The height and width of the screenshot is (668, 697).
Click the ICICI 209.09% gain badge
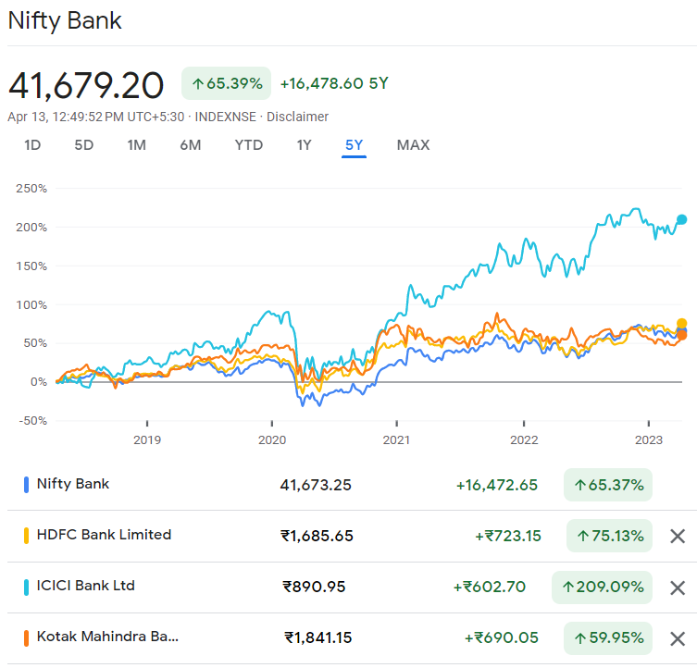(602, 588)
